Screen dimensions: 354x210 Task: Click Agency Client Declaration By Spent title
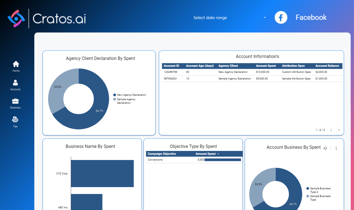[101, 59]
